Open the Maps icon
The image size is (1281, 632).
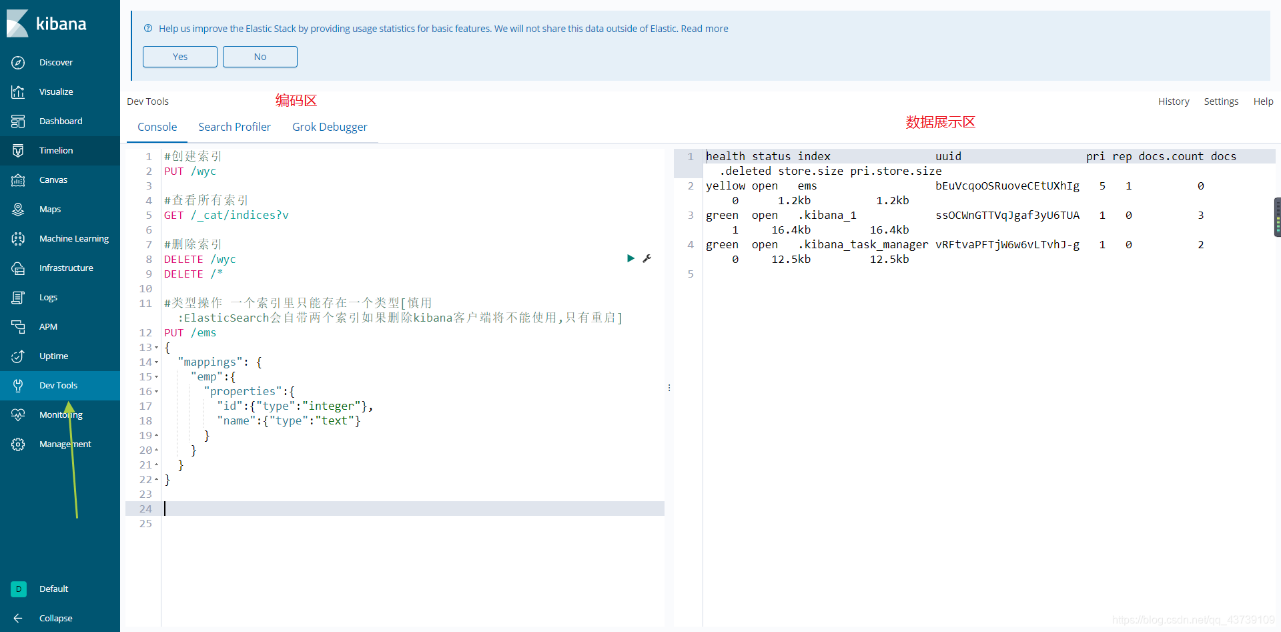(x=18, y=209)
